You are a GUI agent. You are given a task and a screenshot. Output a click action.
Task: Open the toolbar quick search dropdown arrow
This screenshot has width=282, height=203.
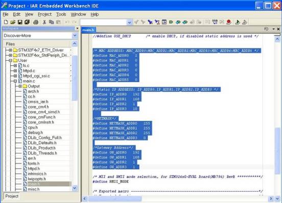tap(129, 22)
